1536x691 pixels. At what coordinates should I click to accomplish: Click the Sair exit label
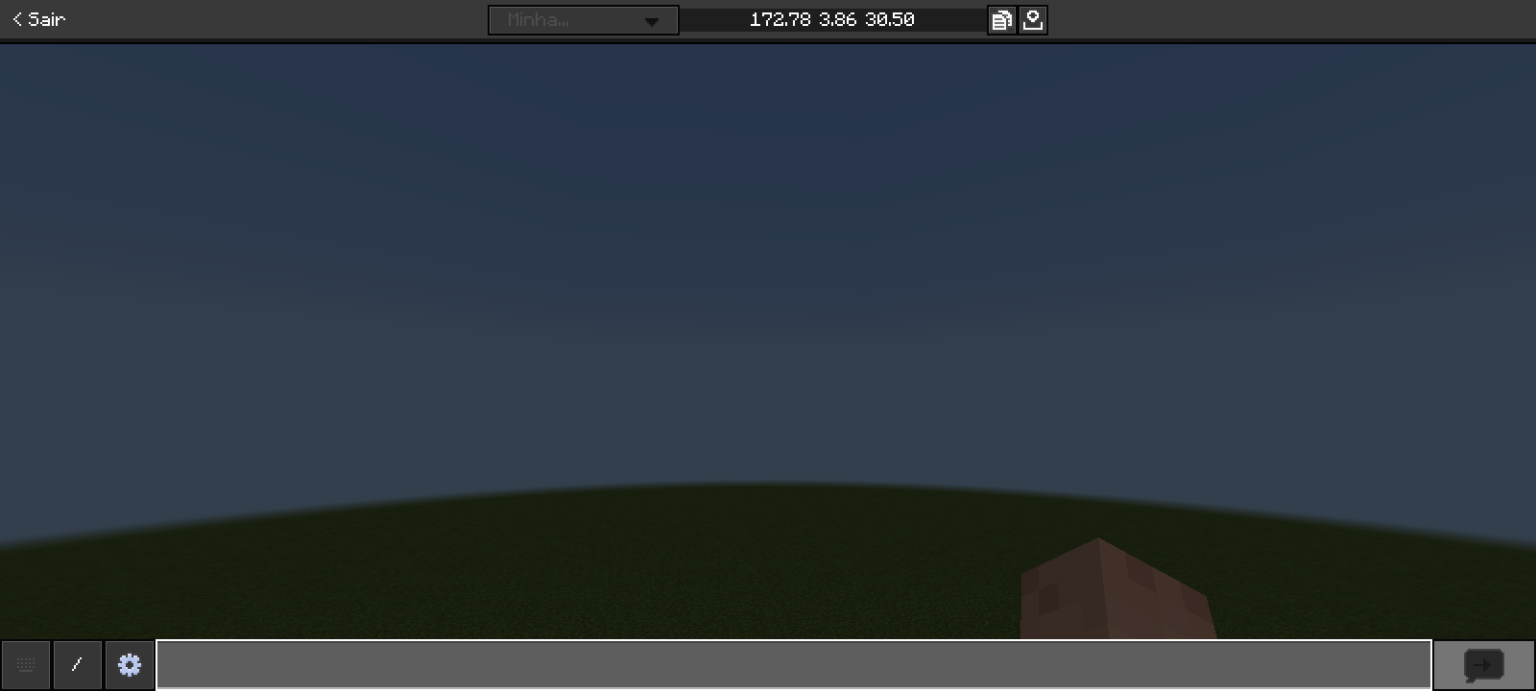[46, 19]
